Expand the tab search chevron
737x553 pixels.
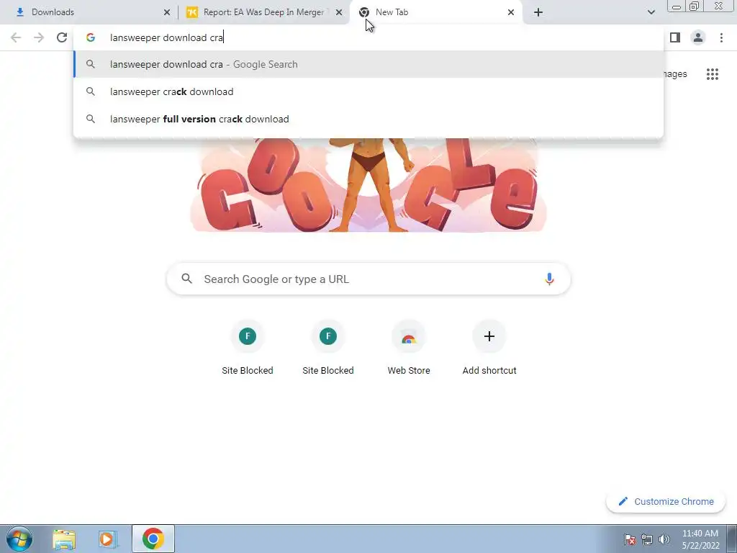(x=651, y=12)
